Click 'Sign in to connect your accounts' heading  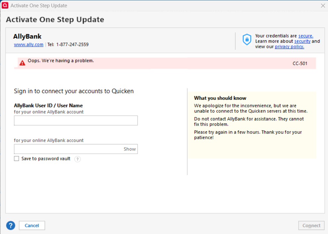click(x=74, y=91)
